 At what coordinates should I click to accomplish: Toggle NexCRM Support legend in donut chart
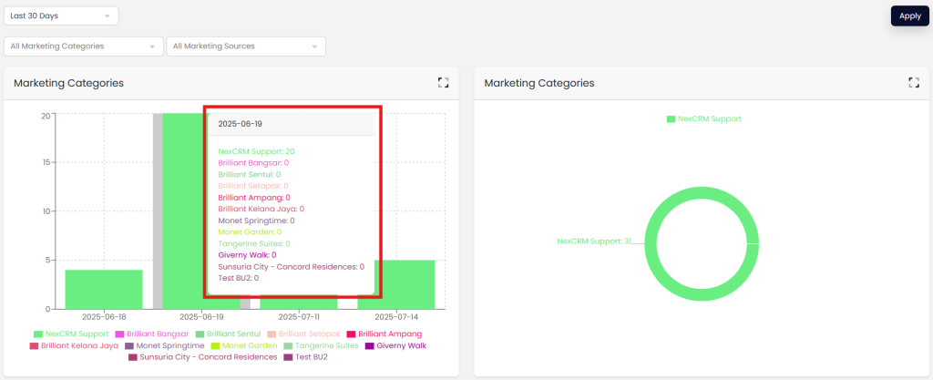click(x=703, y=119)
